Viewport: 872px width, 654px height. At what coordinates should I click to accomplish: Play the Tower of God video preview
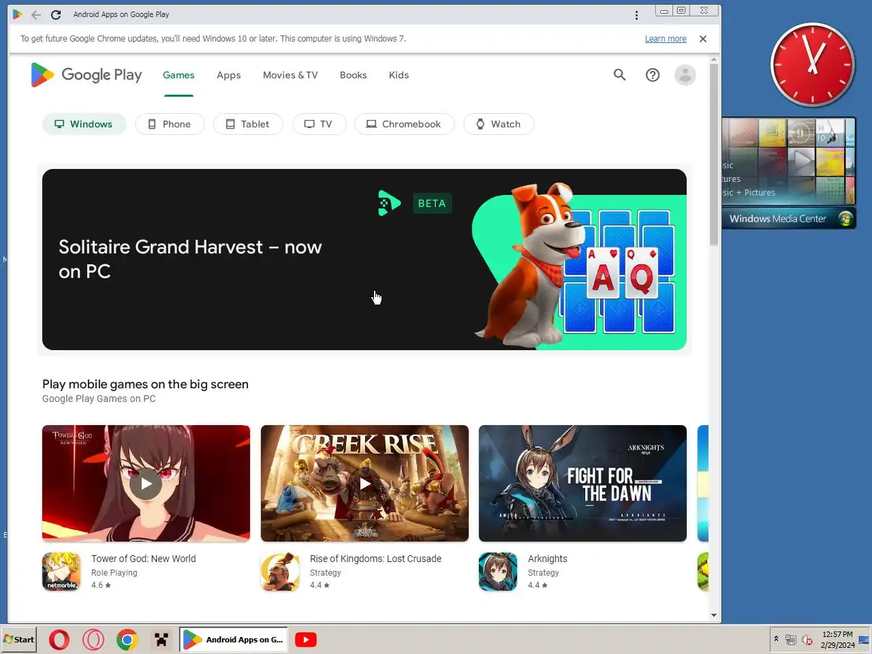(x=146, y=484)
